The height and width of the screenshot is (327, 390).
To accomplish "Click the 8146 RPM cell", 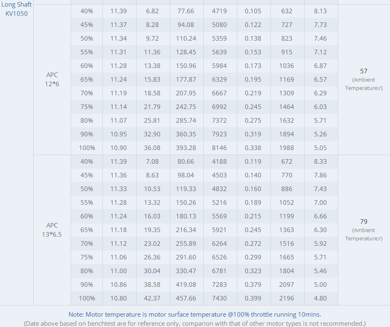I will (219, 148).
